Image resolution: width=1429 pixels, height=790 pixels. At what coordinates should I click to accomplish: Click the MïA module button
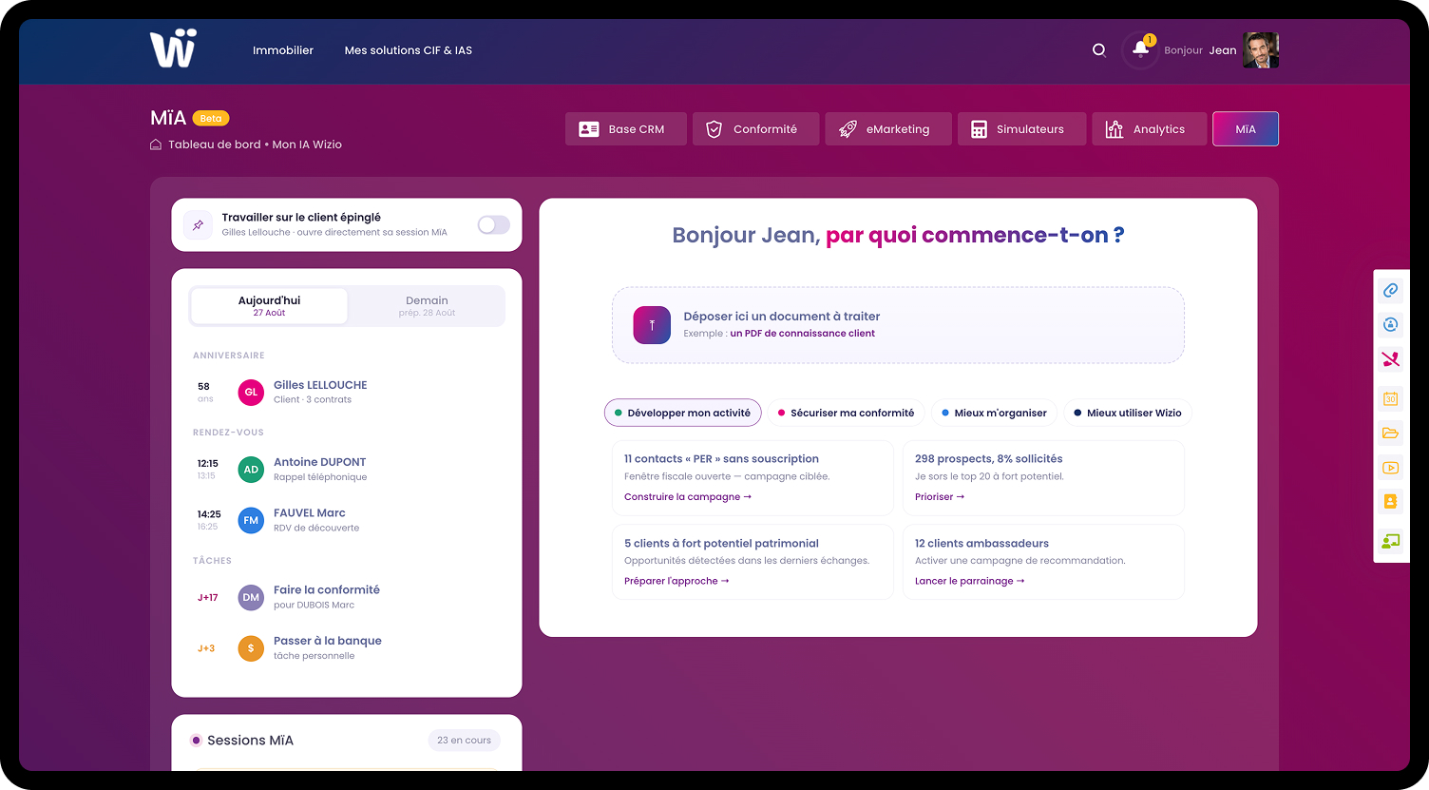pyautogui.click(x=1246, y=129)
